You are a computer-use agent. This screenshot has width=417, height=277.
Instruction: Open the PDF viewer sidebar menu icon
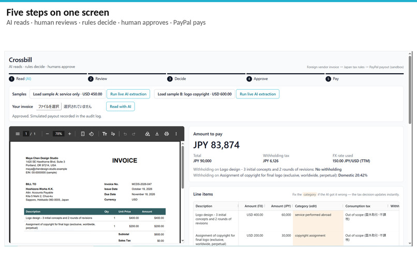(18, 134)
